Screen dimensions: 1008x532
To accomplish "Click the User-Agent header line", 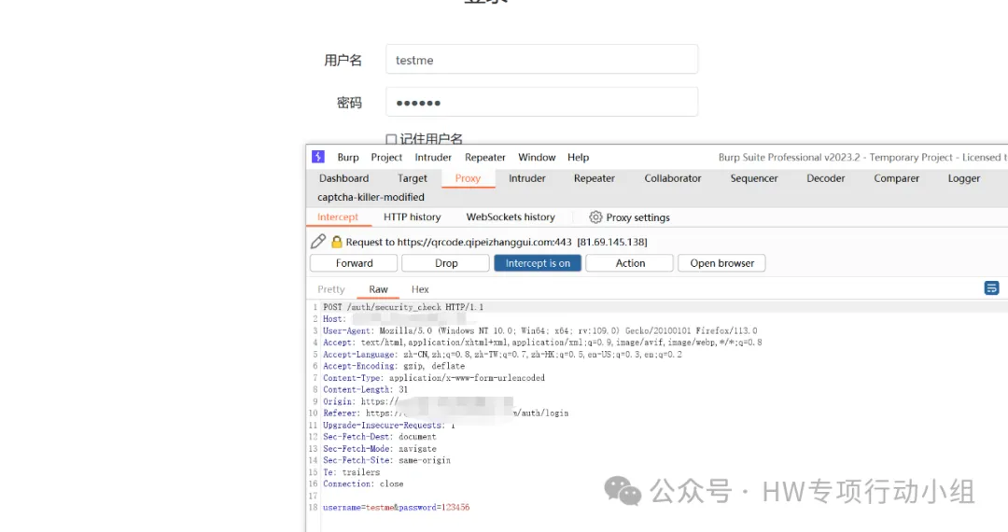I will (x=540, y=331).
